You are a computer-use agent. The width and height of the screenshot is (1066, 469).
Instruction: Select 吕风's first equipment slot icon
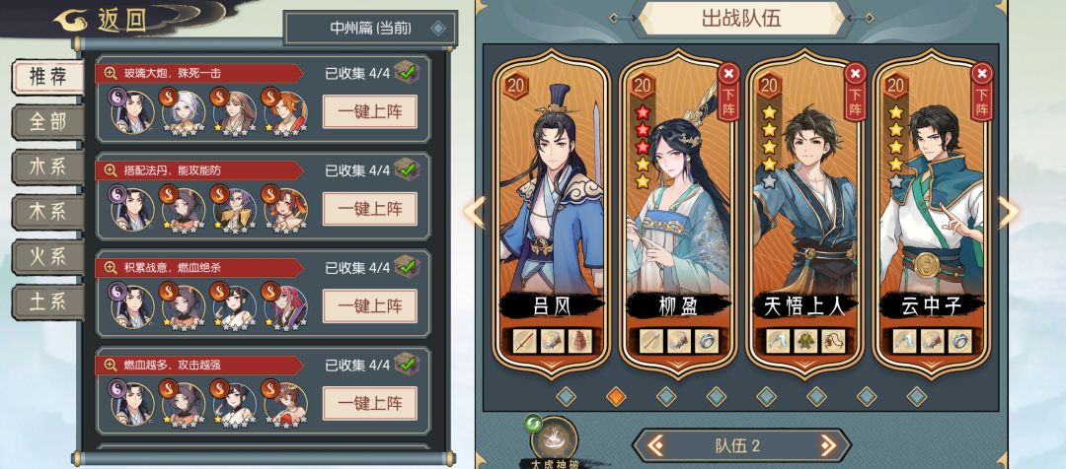[525, 341]
